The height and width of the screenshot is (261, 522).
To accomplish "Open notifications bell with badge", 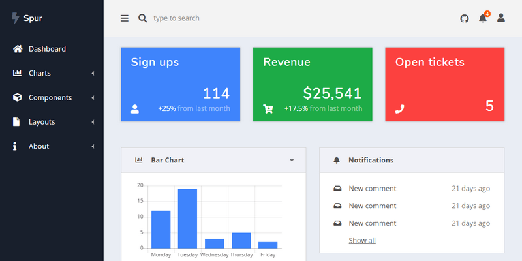I will tap(483, 18).
